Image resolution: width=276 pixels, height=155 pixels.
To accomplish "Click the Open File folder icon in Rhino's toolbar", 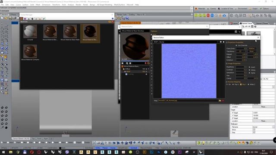I will point(6,18).
